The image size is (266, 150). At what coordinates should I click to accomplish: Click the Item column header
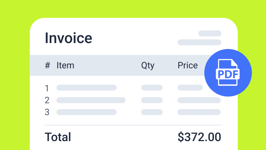click(x=65, y=66)
